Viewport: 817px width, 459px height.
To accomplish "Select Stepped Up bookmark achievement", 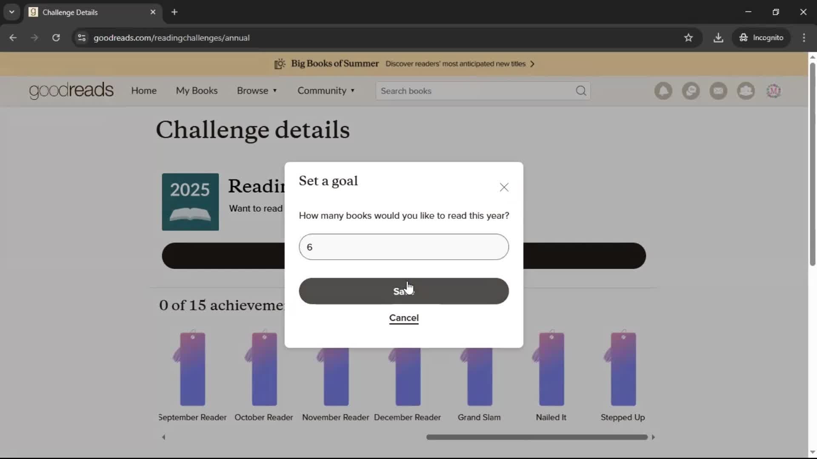I will pos(623,368).
